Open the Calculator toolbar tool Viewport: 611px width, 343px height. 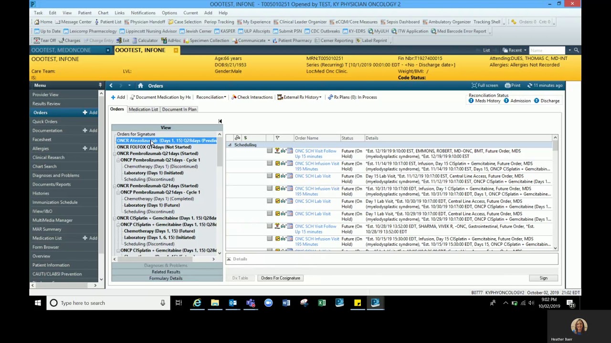(145, 40)
